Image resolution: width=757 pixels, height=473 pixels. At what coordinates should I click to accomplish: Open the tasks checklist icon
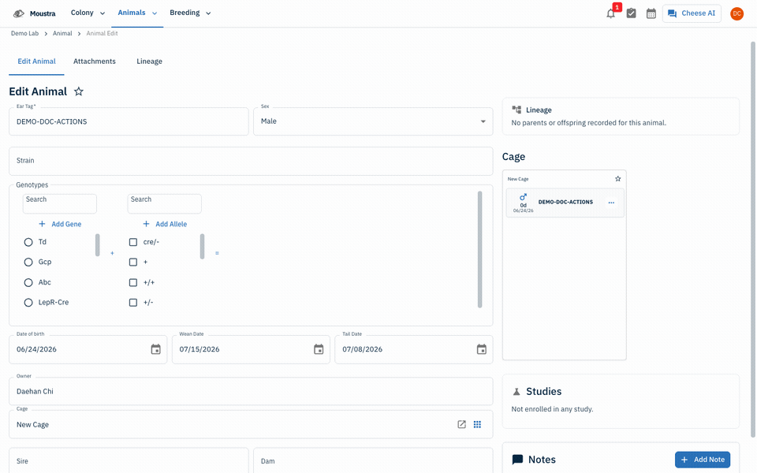[631, 13]
